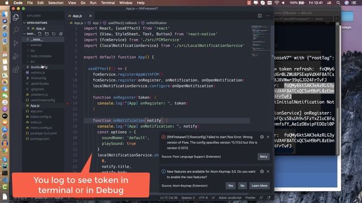
Task: Split the editor to the right
Action: [x=260, y=16]
